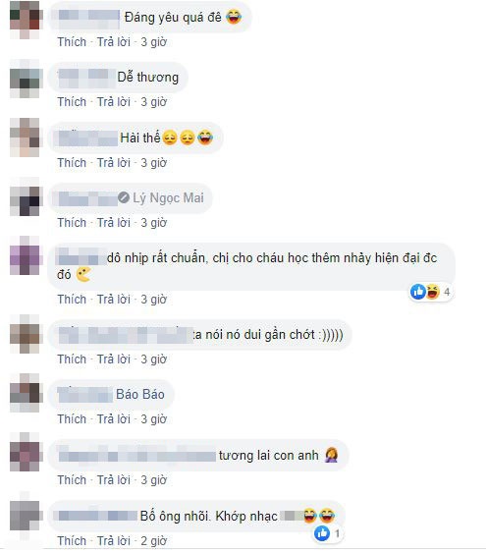Click the Haha reaction icon on 'dô nhịp' comment
This screenshot has width=486, height=552.
[x=433, y=292]
